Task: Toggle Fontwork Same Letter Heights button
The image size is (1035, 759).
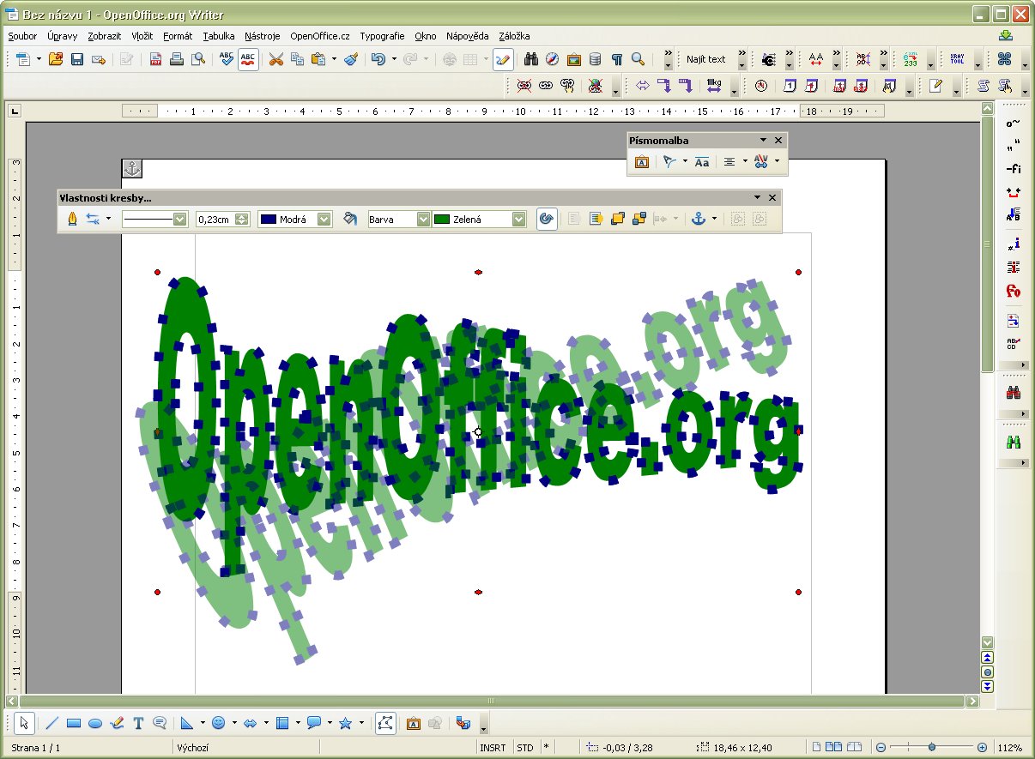Action: pos(702,161)
